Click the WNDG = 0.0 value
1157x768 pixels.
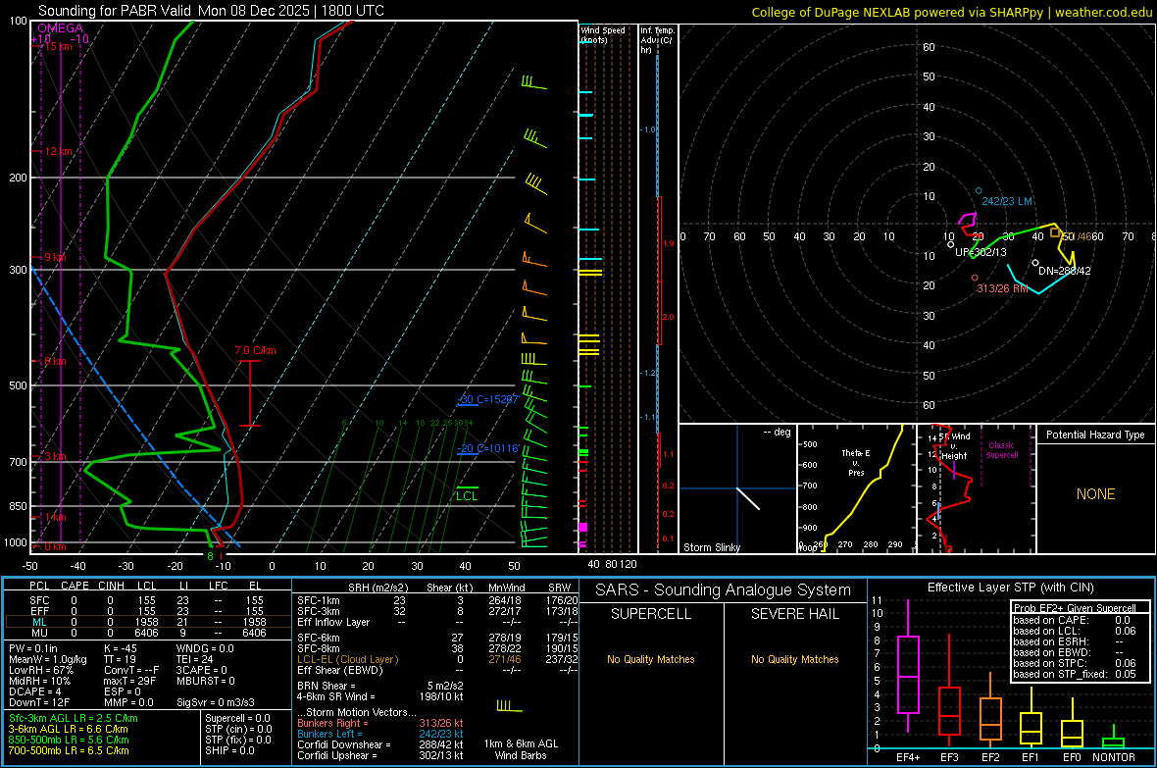point(205,648)
